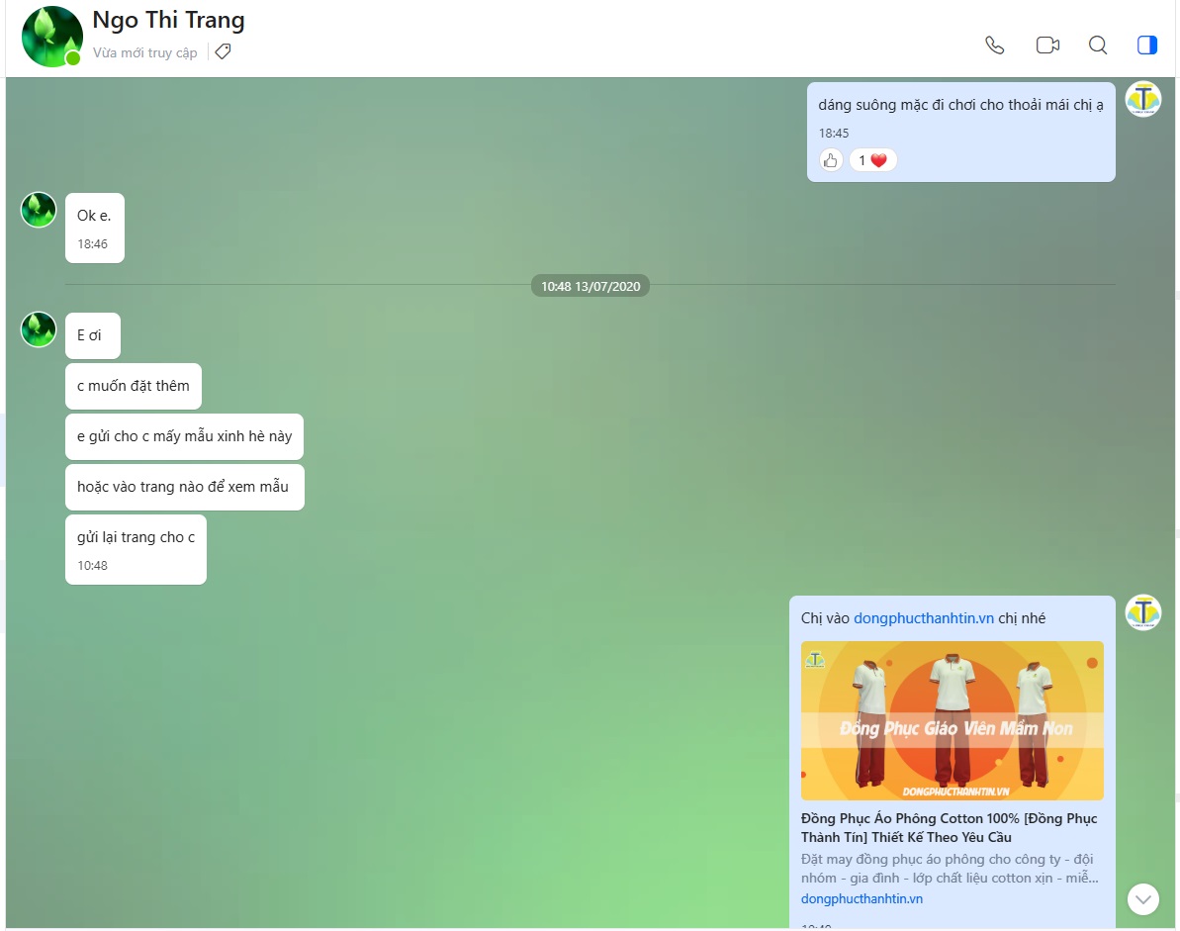Open Ngo Thi Trang's profile avatar in header
Screen dimensions: 1180x931
[x=51, y=37]
